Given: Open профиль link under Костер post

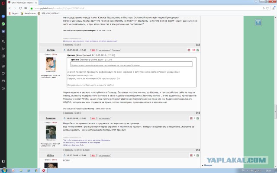Looking at the screenshot, I should (68, 113).
